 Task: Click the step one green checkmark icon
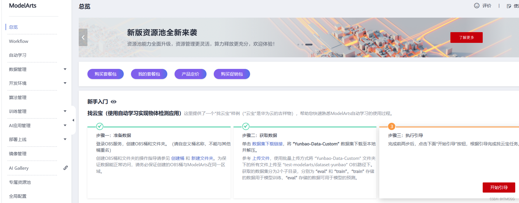pyautogui.click(x=100, y=126)
